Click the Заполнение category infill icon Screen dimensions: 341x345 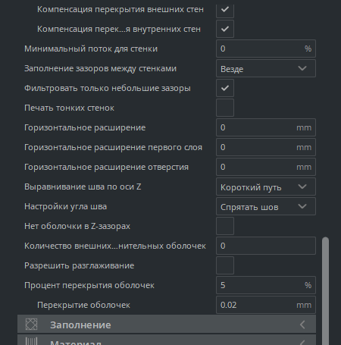point(32,325)
